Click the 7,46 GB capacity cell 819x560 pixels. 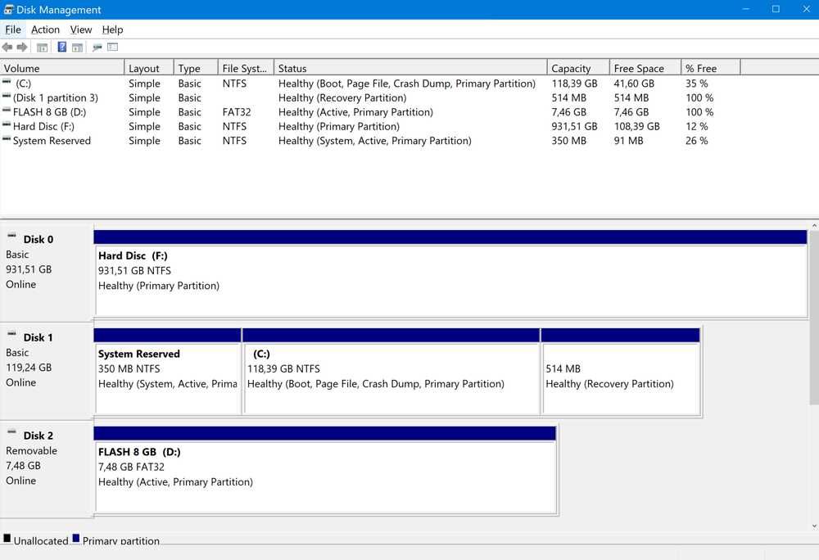click(x=569, y=112)
